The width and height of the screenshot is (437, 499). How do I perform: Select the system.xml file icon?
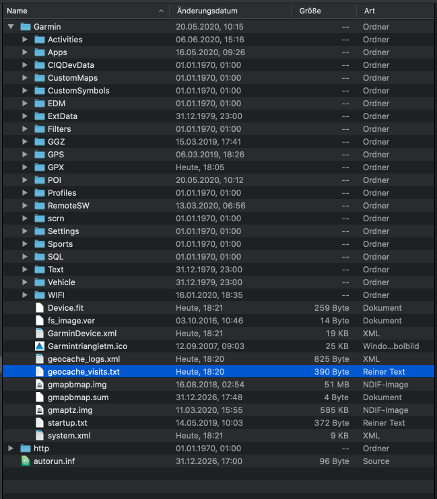pyautogui.click(x=40, y=436)
